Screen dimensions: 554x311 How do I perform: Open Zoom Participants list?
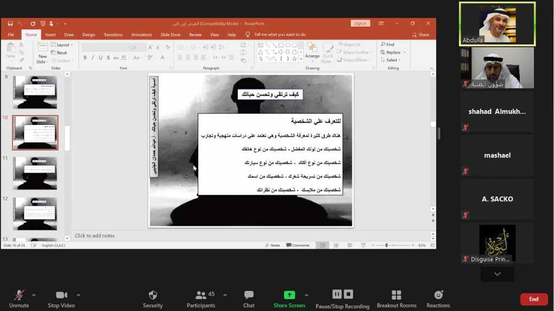tap(201, 299)
